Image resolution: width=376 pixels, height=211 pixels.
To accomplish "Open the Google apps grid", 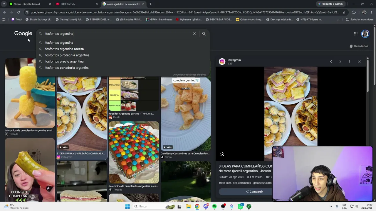I will pyautogui.click(x=356, y=34).
